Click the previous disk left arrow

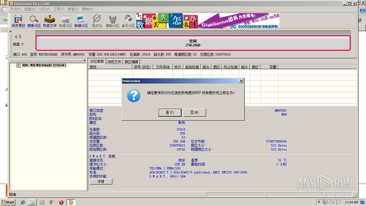pyautogui.click(x=16, y=36)
